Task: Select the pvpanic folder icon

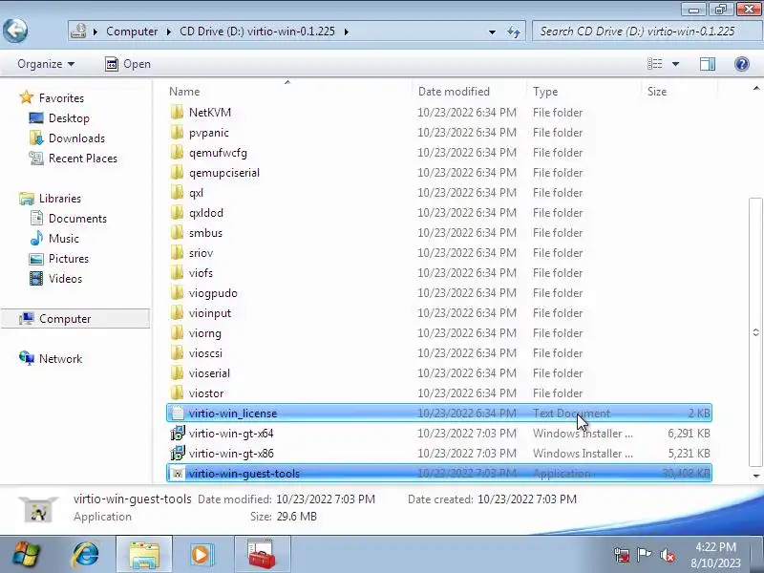Action: tap(177, 132)
